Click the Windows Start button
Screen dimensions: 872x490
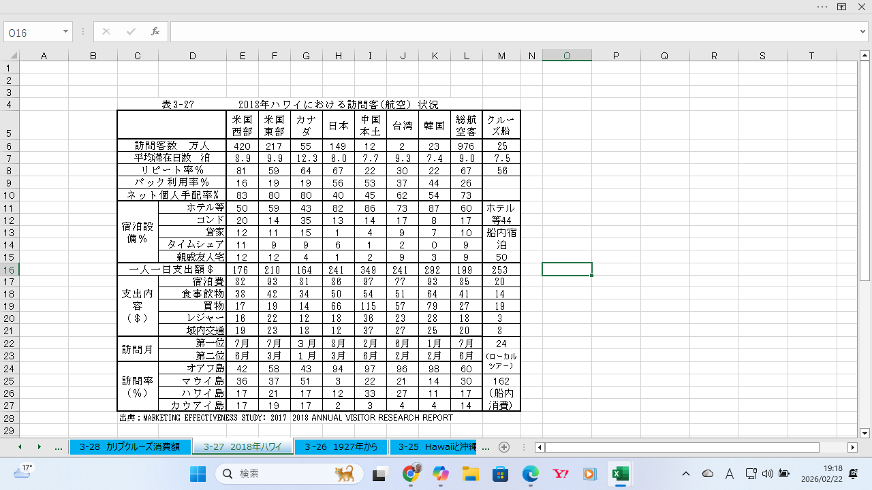coord(198,474)
